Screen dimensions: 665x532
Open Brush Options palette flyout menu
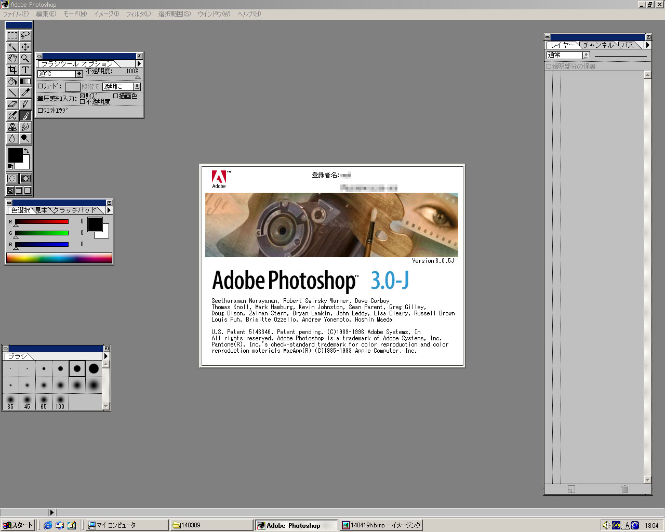tap(139, 63)
